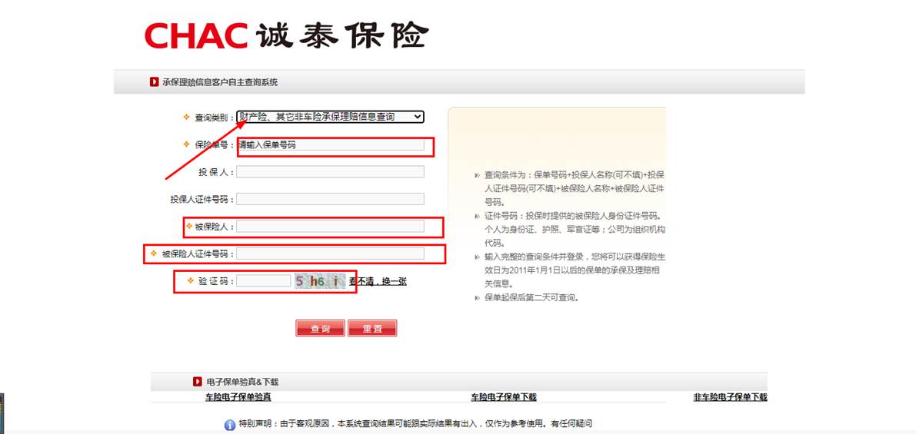Focus the 被保险人证件号码 input field

coord(330,253)
